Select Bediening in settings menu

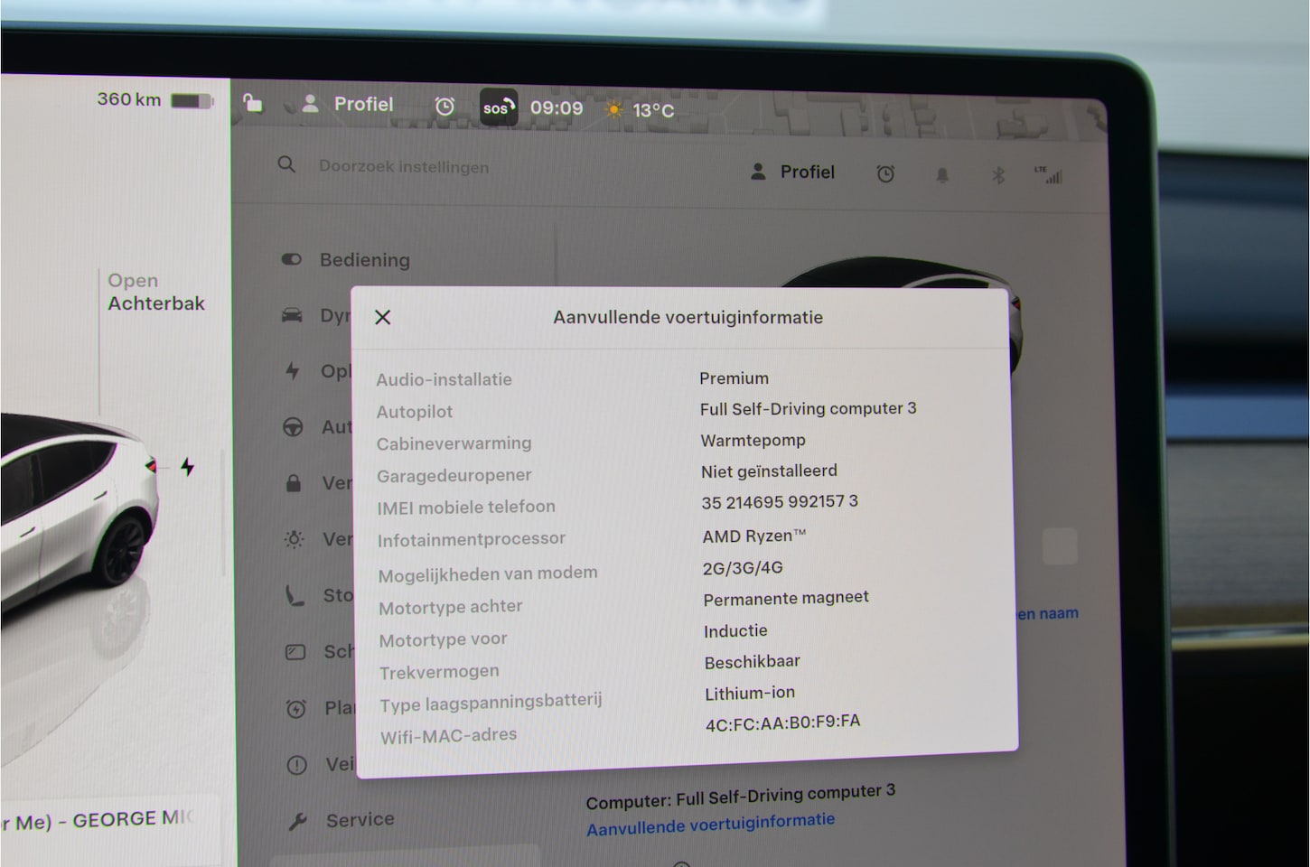pyautogui.click(x=364, y=260)
